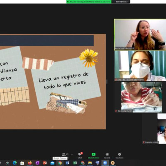Open Firefox from the taskbar
Image resolution: width=166 pixels, height=166 pixels.
click(29, 163)
